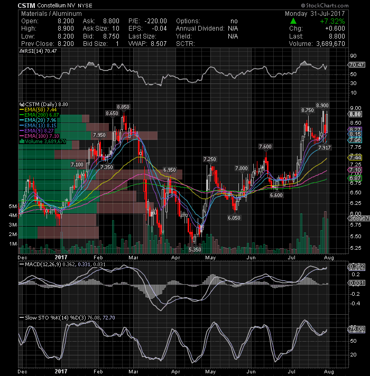Click the 7.917 price callout
Screen dimensions: 370x376
point(325,148)
